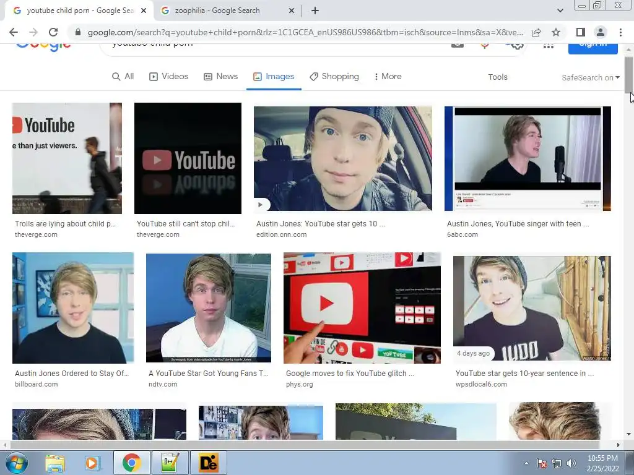Switch to the All results tab
Image resolution: width=634 pixels, height=475 pixels.
123,76
